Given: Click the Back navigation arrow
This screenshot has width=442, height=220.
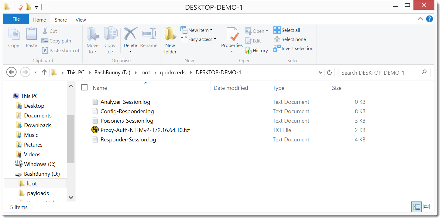Looking at the screenshot, I should (x=12, y=73).
